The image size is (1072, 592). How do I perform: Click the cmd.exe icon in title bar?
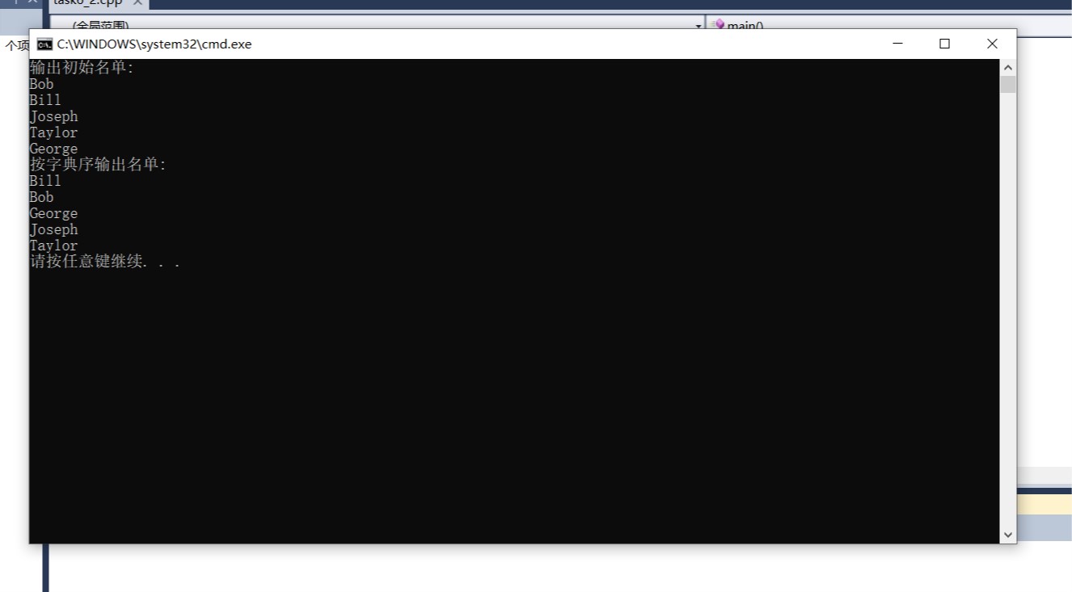[44, 44]
